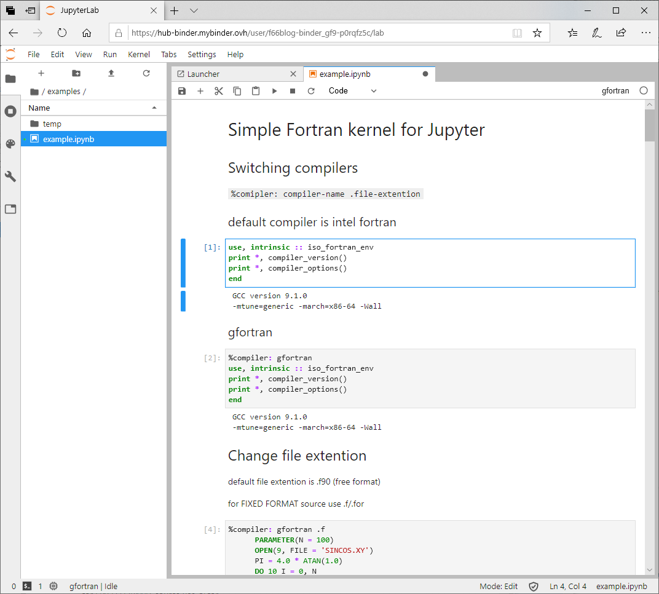Image resolution: width=659 pixels, height=594 pixels.
Task: Go to browser home page
Action: pos(87,33)
